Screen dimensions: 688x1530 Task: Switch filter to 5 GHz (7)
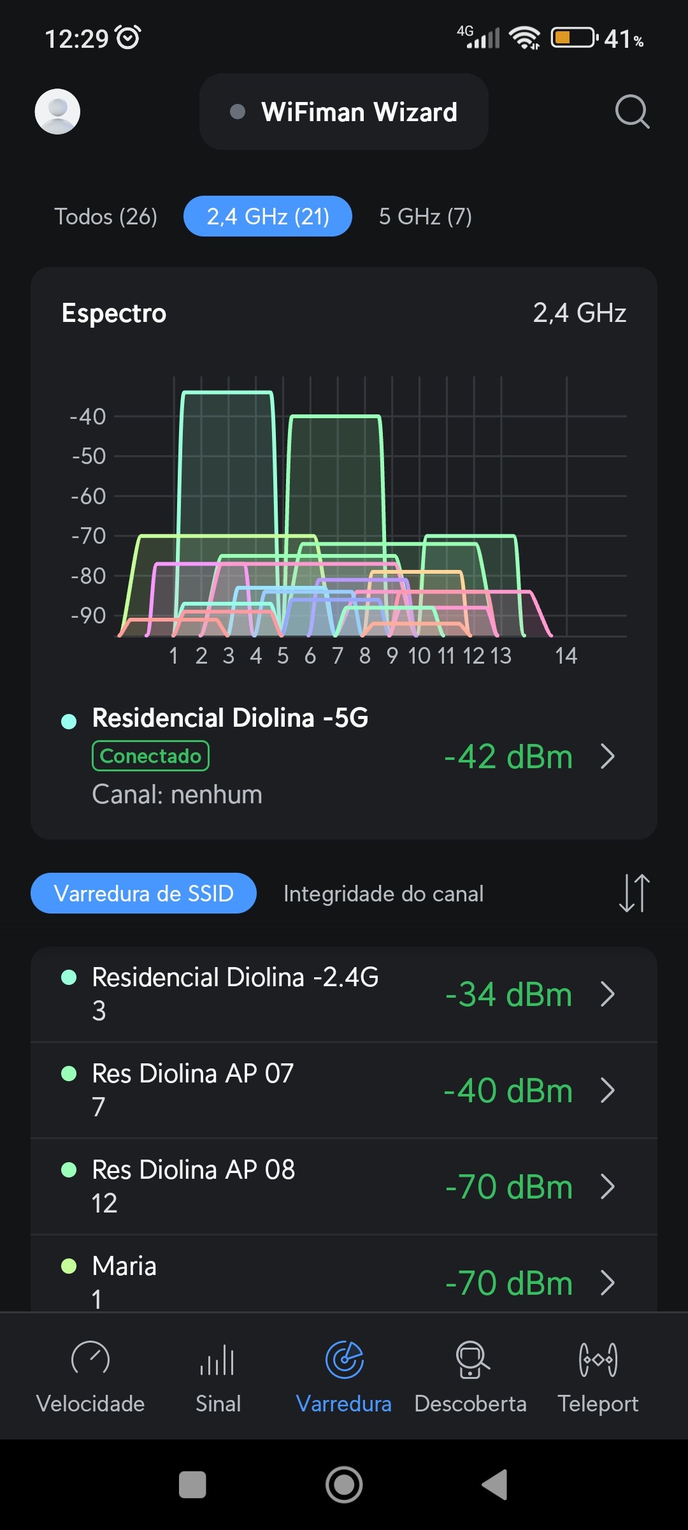tap(425, 217)
